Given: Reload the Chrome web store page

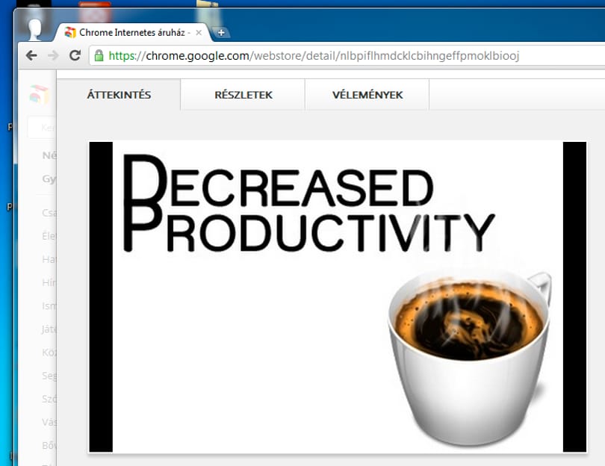Looking at the screenshot, I should (x=75, y=55).
